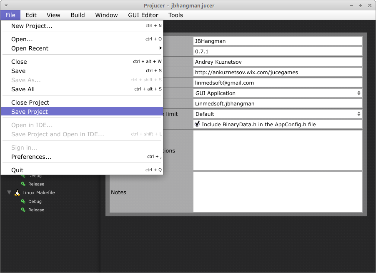Expand the Open Recent submenu
Screen dimensions: 376x273
tap(82, 48)
